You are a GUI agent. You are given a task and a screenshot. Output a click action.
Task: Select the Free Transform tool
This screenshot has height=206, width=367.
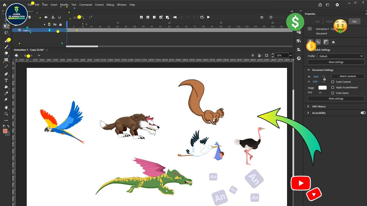pyautogui.click(x=6, y=26)
